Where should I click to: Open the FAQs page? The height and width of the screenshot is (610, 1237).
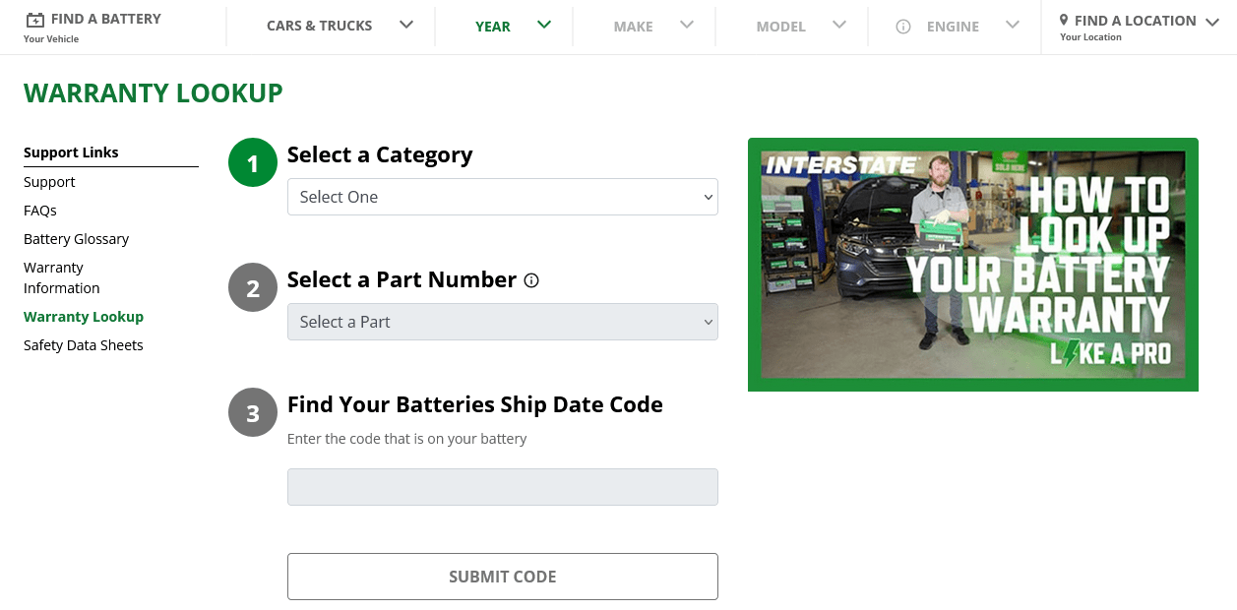click(39, 210)
